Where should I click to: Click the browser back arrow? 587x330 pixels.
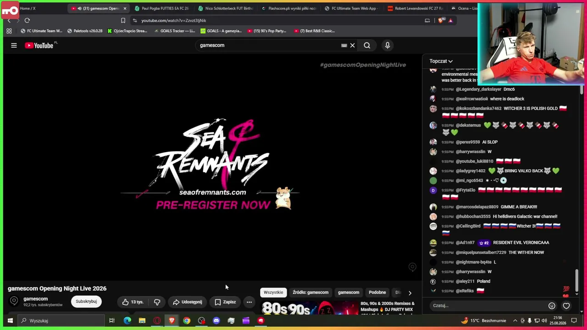tap(9, 21)
